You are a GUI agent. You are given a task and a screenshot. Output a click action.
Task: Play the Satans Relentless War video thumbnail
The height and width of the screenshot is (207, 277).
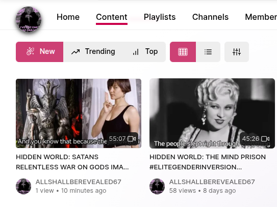[x=79, y=113]
